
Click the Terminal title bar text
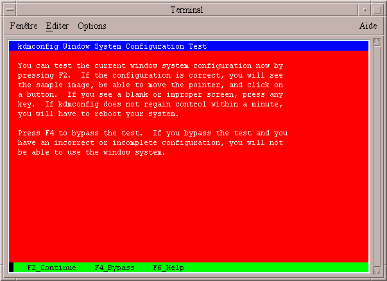187,10
